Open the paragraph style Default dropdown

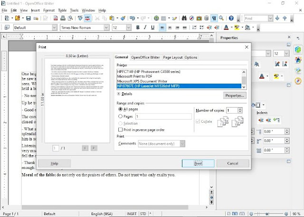pos(55,28)
